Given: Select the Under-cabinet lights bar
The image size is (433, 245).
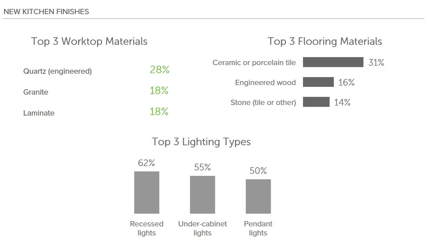Looking at the screenshot, I should point(202,195).
